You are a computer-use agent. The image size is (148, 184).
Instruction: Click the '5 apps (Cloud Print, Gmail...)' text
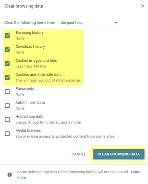point(48,122)
